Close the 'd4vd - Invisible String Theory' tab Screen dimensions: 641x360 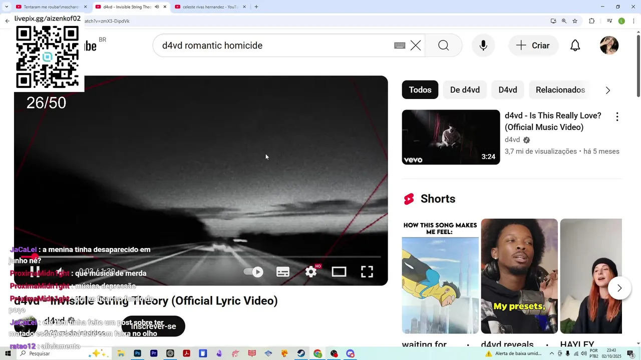tap(165, 7)
